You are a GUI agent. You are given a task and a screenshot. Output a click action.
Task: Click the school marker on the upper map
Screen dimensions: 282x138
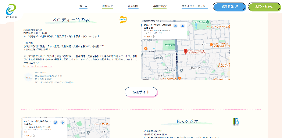pyautogui.click(x=161, y=58)
